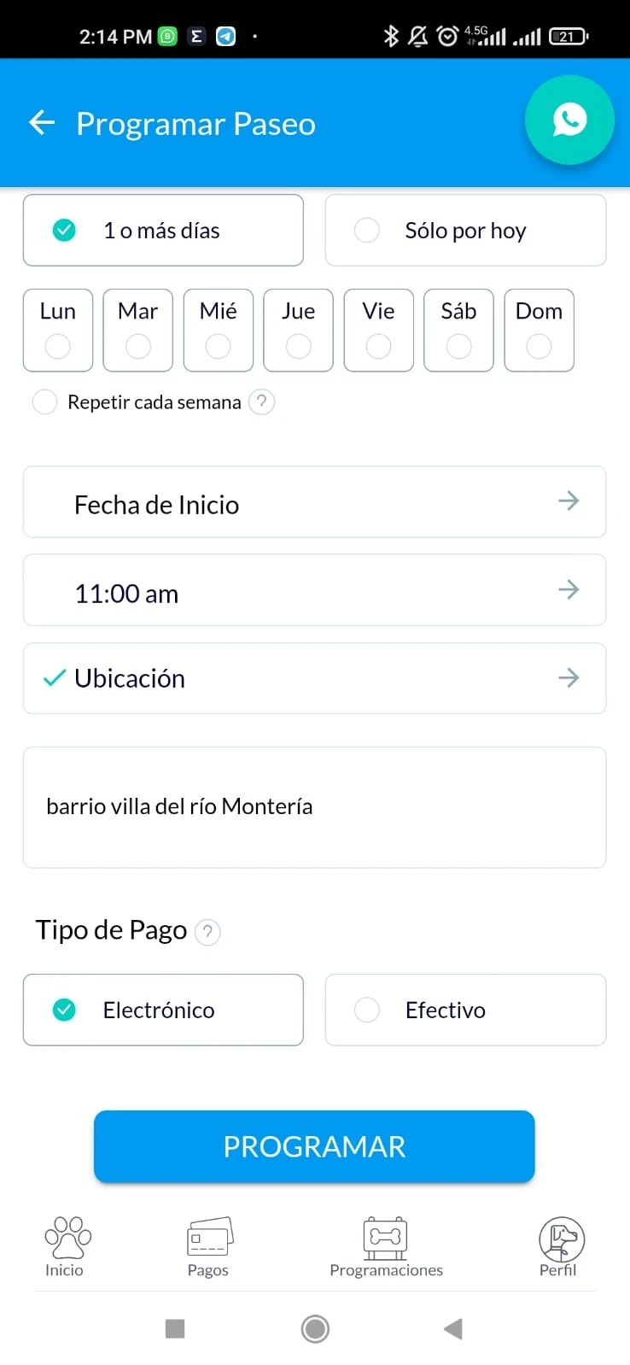This screenshot has width=630, height=1365.
Task: Go back with the header arrow
Action: click(42, 123)
